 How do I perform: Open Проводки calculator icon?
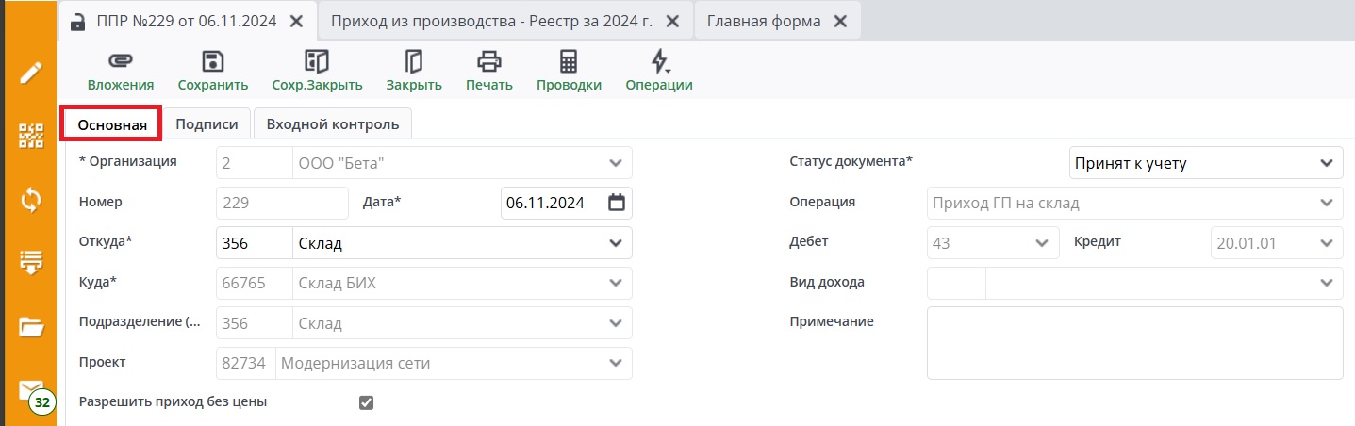point(569,62)
